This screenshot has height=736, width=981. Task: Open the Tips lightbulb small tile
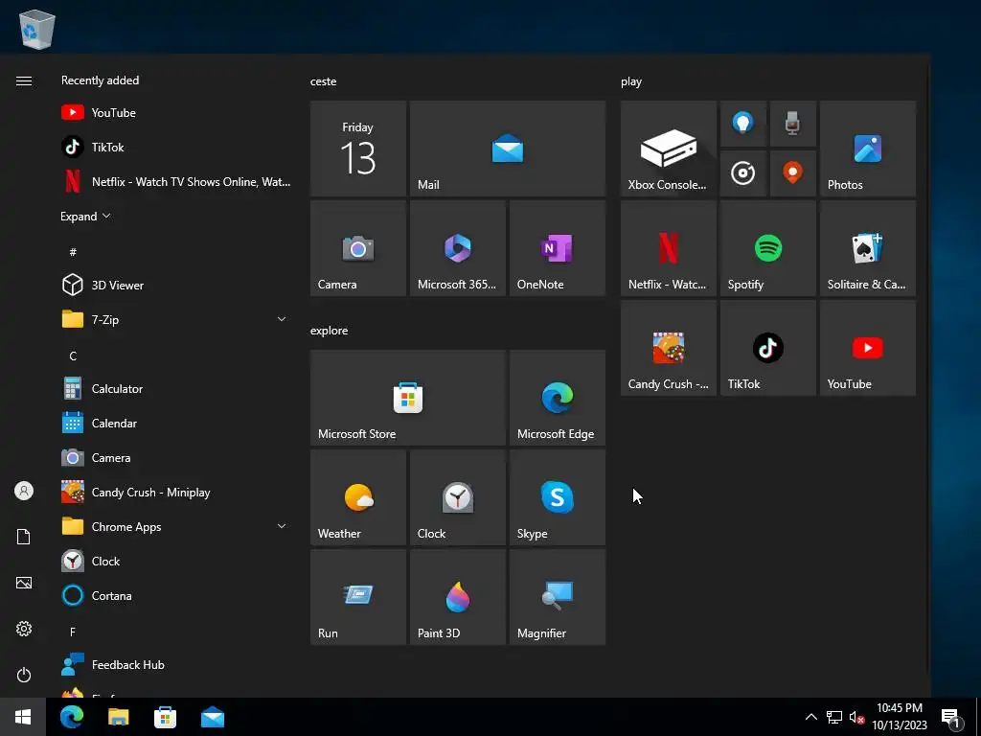click(743, 124)
